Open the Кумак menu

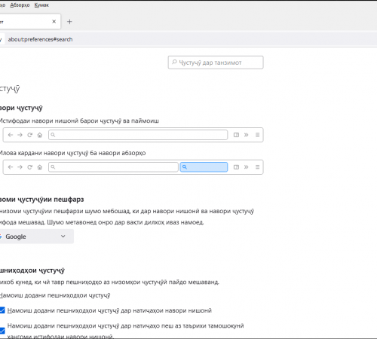click(x=41, y=5)
